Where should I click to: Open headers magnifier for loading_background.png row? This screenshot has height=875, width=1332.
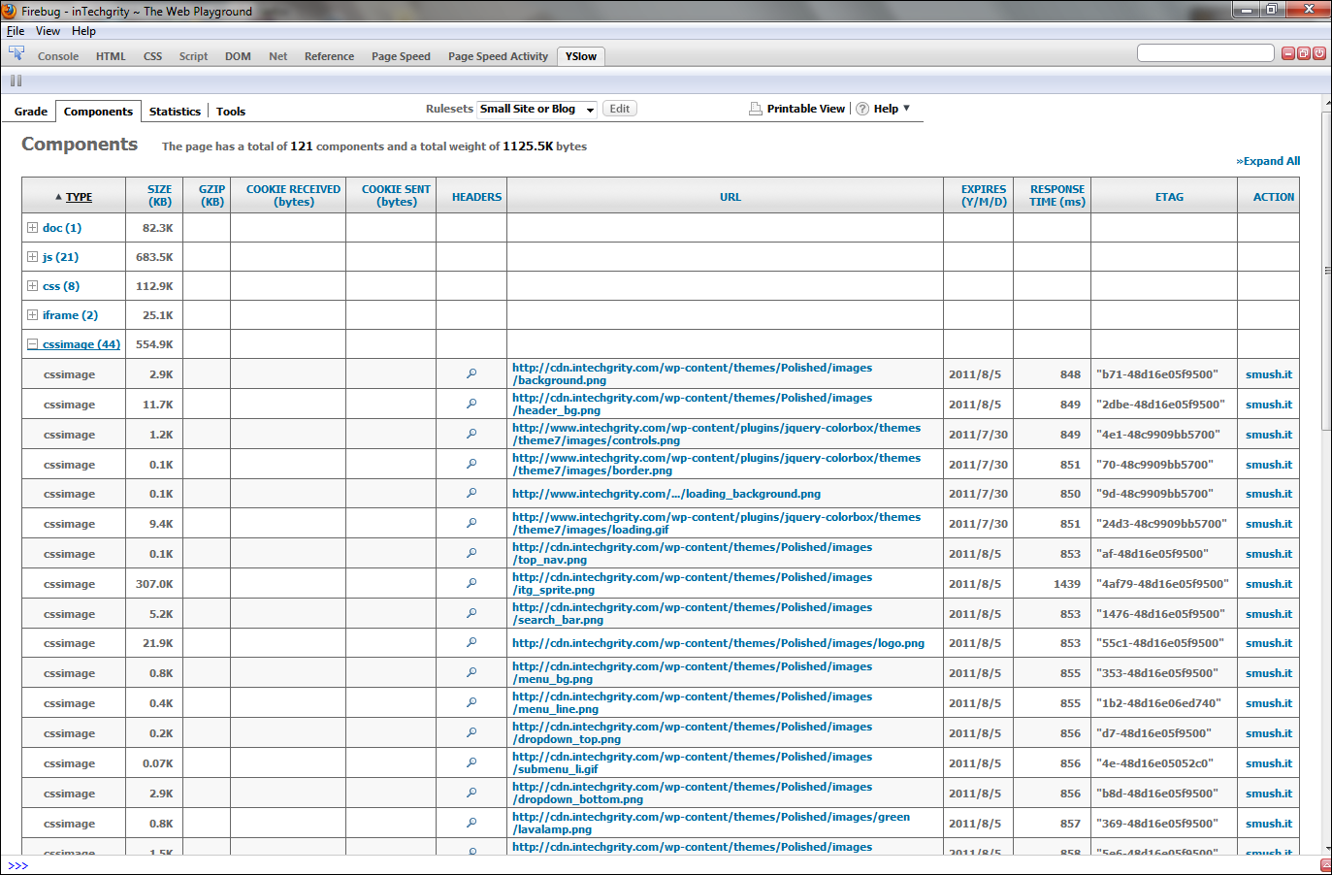click(471, 493)
